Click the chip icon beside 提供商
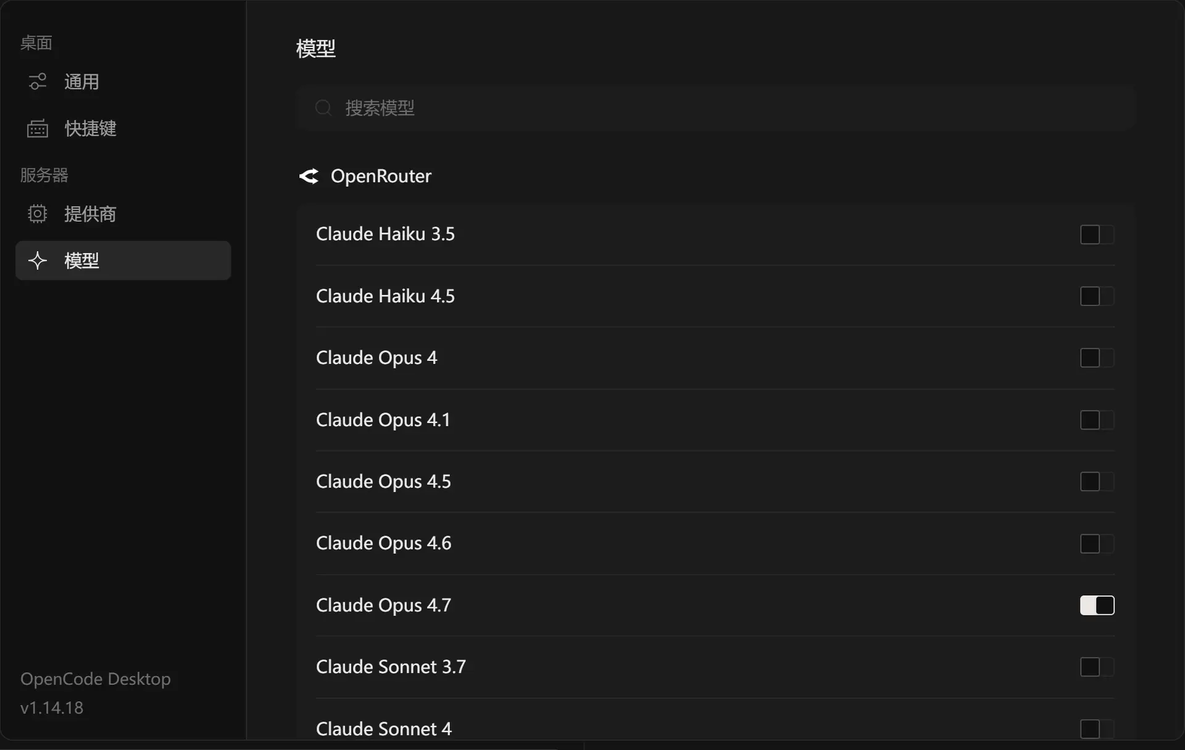This screenshot has height=750, width=1185. click(38, 213)
